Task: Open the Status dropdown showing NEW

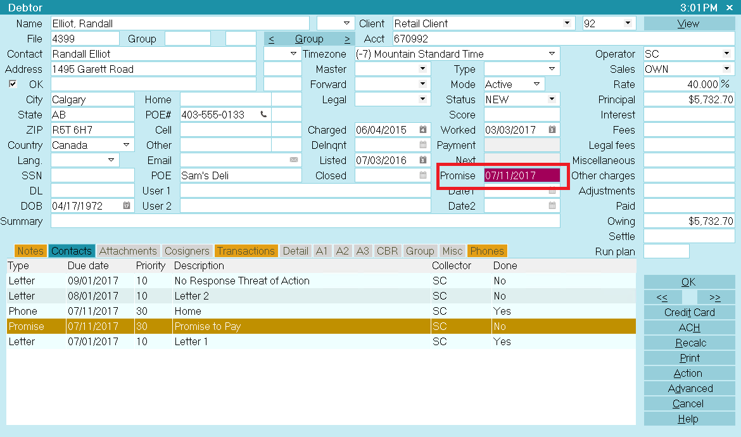Action: coord(552,99)
